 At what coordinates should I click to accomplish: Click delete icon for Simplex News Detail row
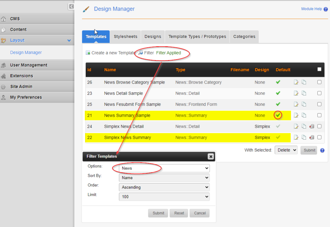click(x=312, y=126)
